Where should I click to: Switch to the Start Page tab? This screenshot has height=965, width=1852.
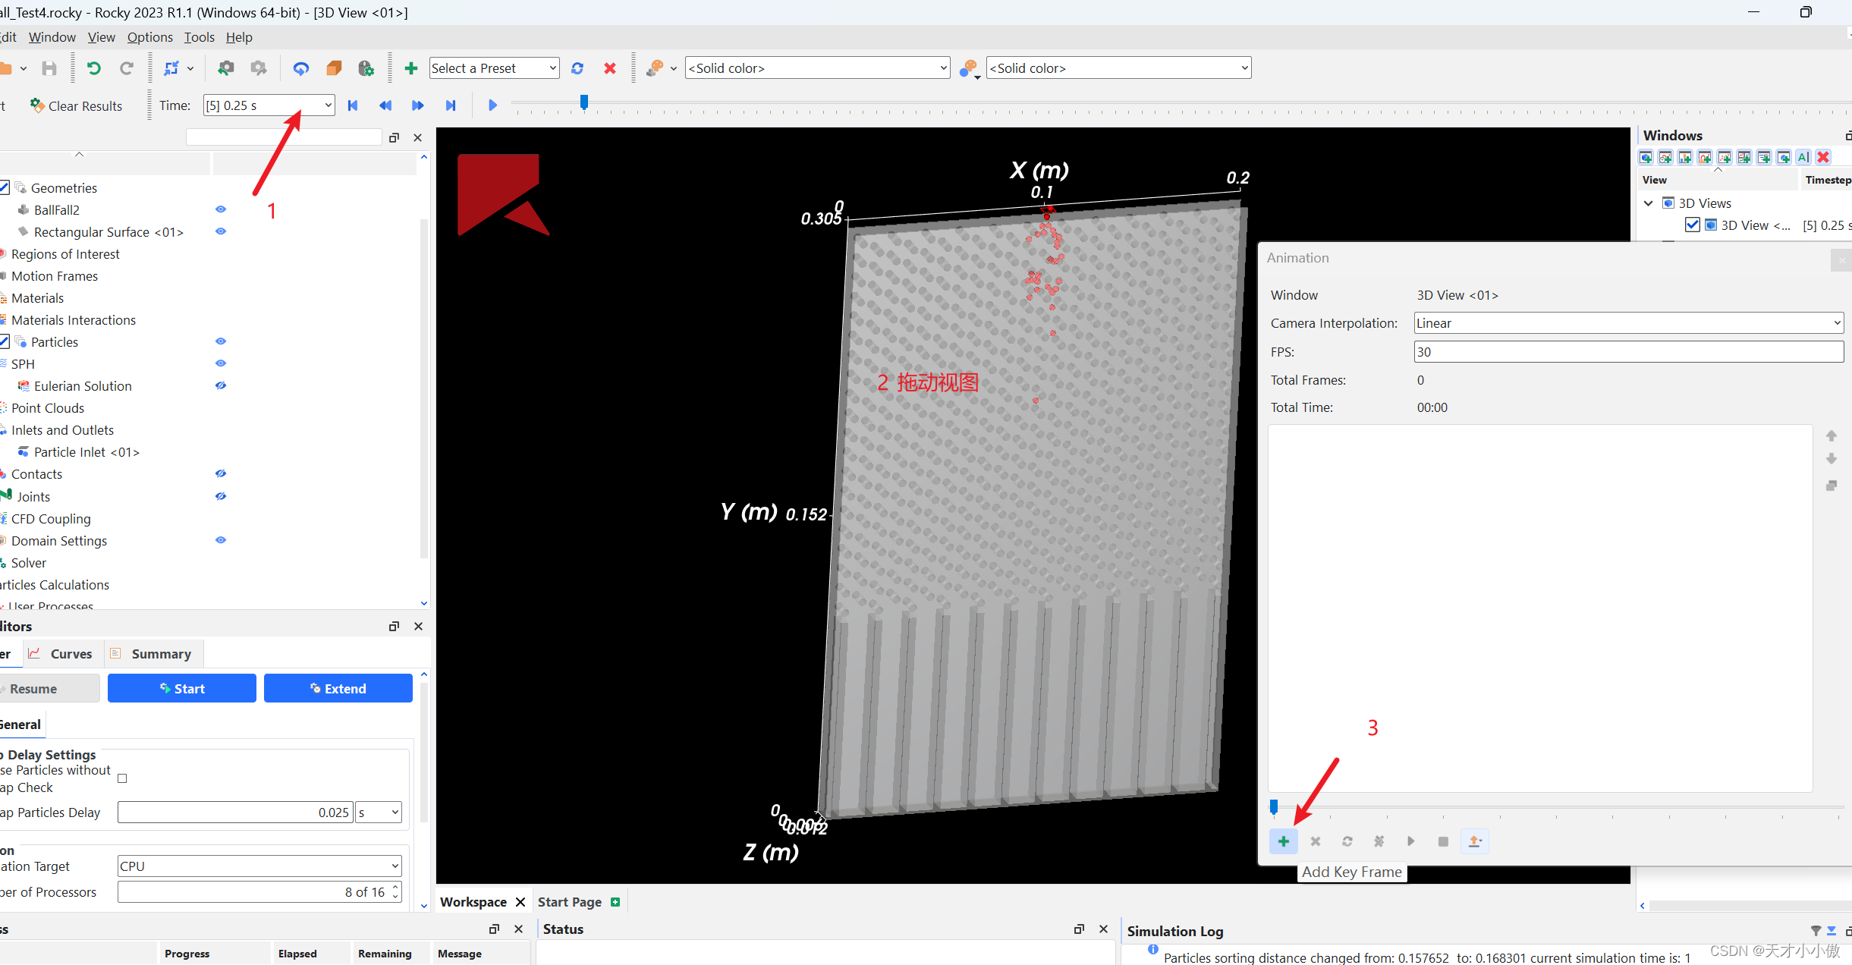coord(570,902)
